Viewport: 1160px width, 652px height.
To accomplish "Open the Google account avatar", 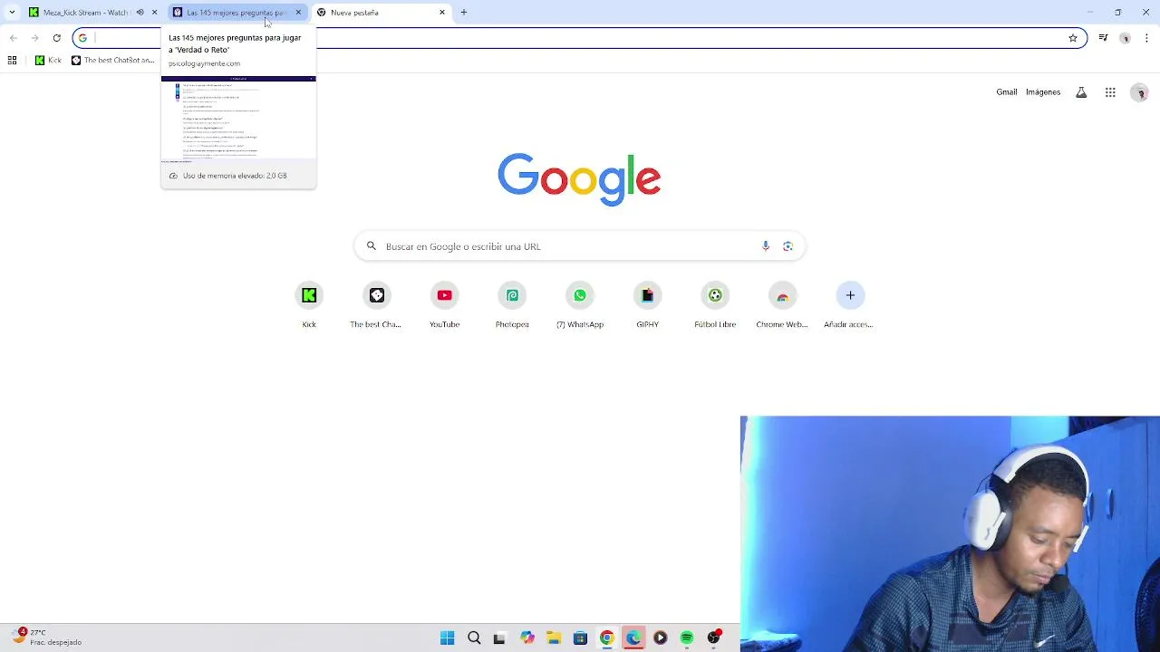I will (x=1140, y=92).
